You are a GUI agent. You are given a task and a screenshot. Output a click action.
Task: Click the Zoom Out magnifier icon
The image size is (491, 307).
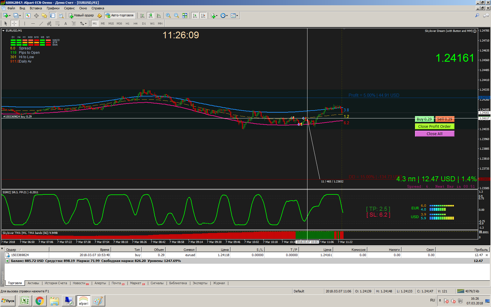[x=177, y=15]
